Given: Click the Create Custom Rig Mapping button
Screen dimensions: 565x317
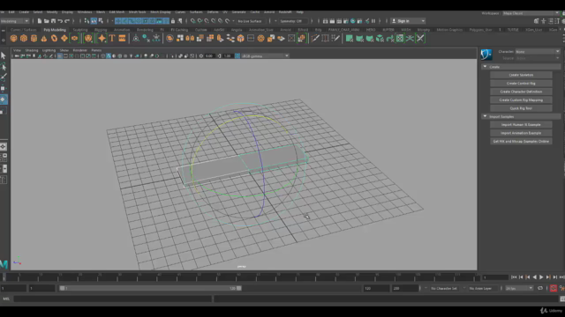Looking at the screenshot, I should [x=521, y=100].
